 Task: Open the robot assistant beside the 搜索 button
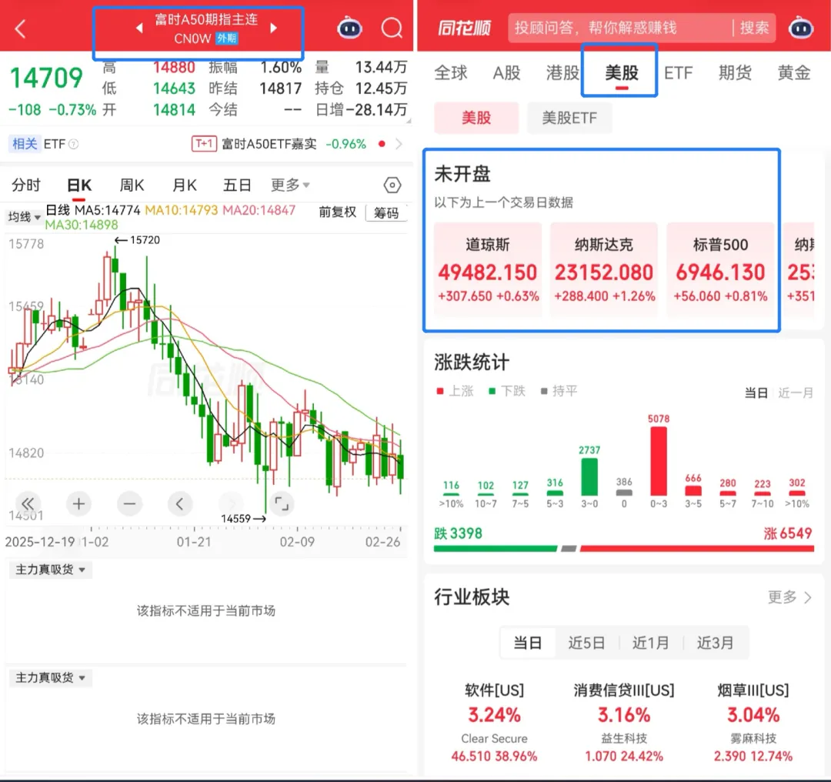[801, 28]
